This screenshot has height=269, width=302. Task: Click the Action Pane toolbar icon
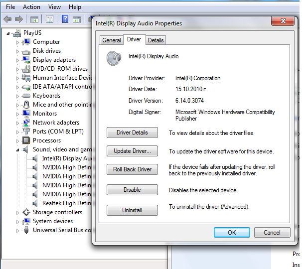[77, 19]
